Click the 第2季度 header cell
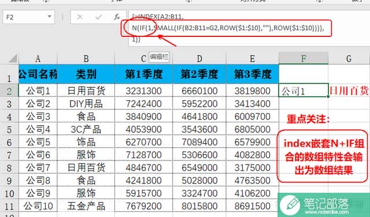The image size is (370, 217). [199, 74]
